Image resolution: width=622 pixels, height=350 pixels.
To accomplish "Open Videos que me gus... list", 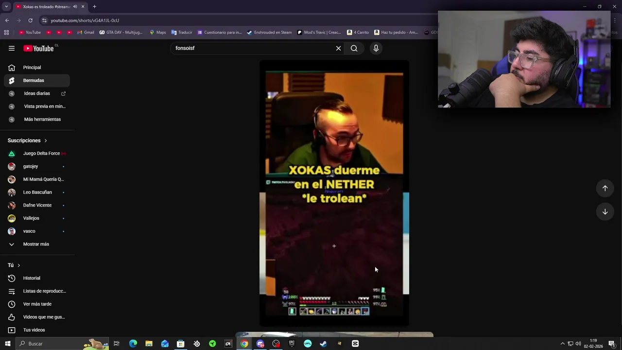I will (37, 317).
